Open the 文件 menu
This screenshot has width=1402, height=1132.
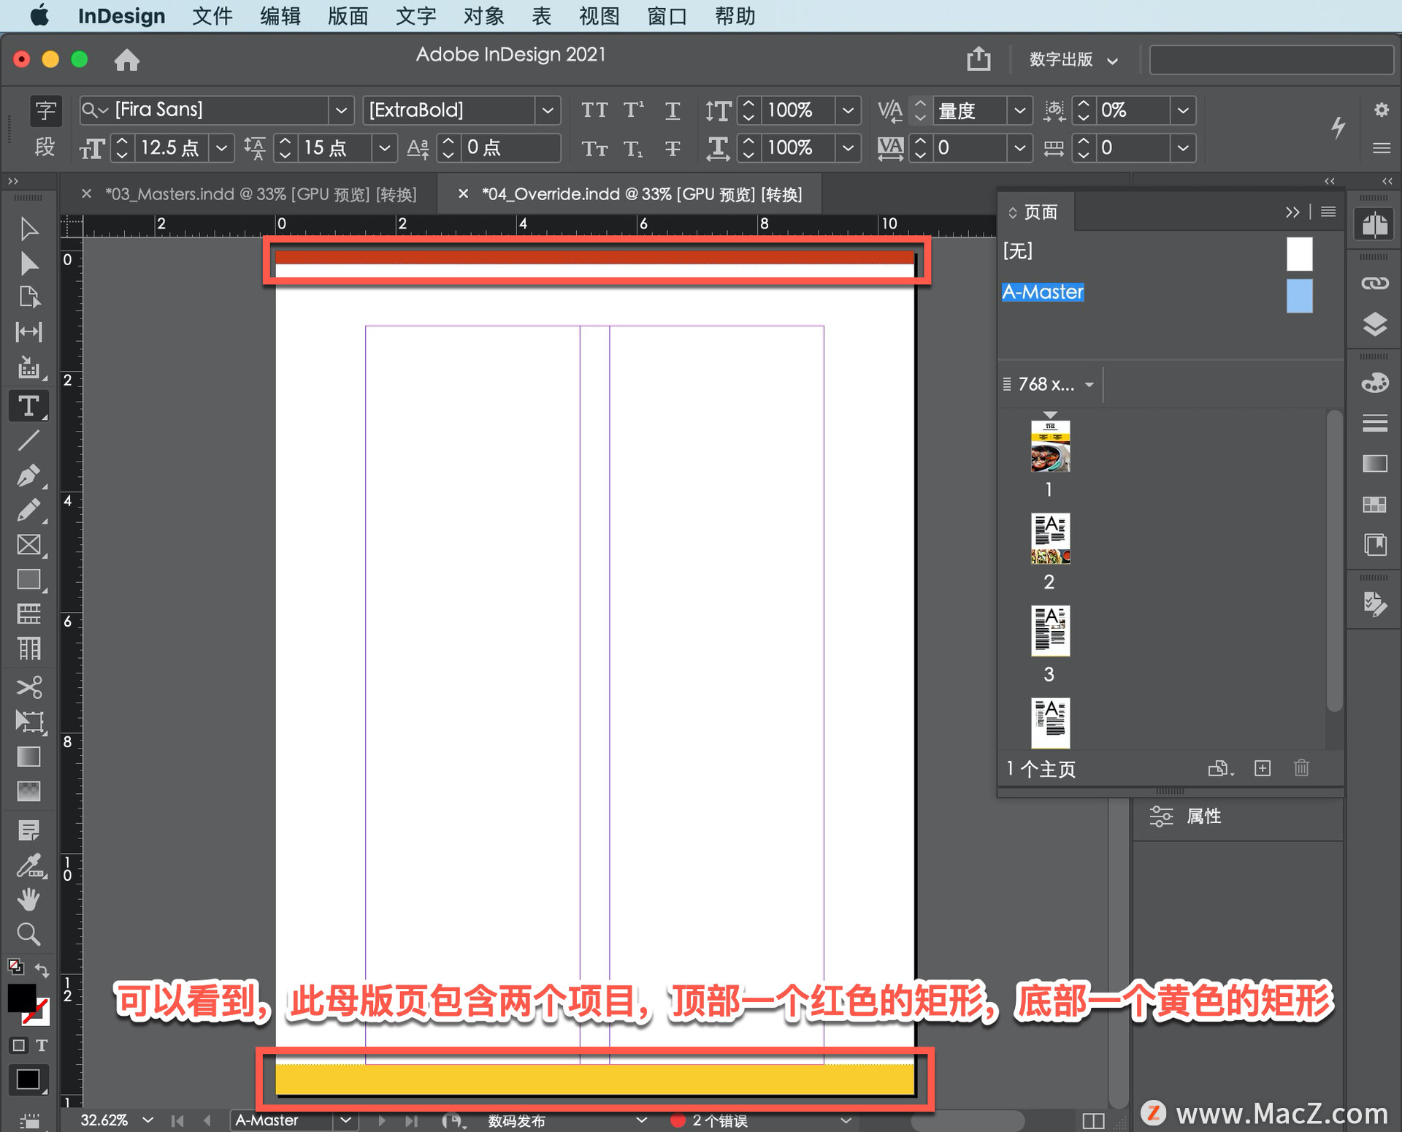(x=212, y=15)
